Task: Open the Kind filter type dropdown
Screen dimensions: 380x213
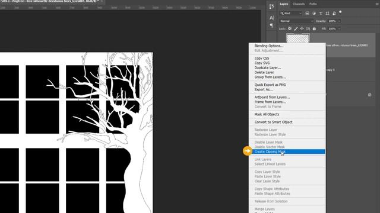Action: [291, 13]
